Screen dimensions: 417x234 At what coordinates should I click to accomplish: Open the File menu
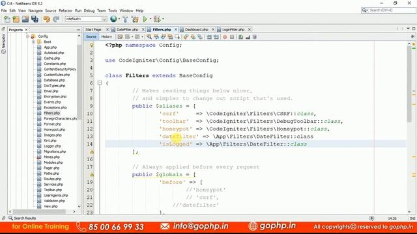(4, 10)
